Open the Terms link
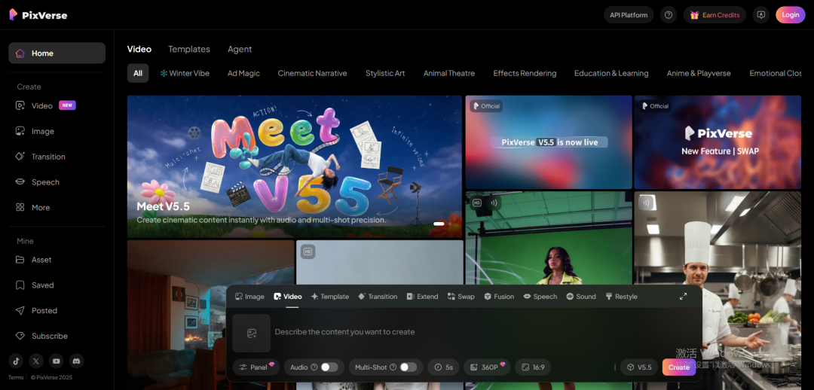The height and width of the screenshot is (390, 814). pos(16,377)
